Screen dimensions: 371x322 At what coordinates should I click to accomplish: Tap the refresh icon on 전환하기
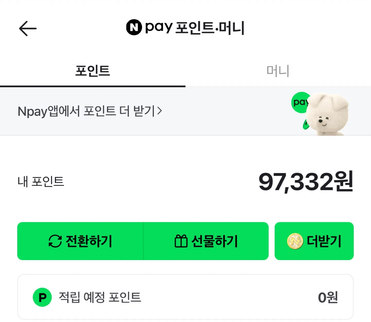(55, 241)
